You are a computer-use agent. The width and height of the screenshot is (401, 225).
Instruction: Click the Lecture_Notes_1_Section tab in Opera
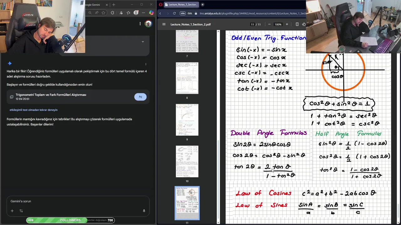(182, 5)
